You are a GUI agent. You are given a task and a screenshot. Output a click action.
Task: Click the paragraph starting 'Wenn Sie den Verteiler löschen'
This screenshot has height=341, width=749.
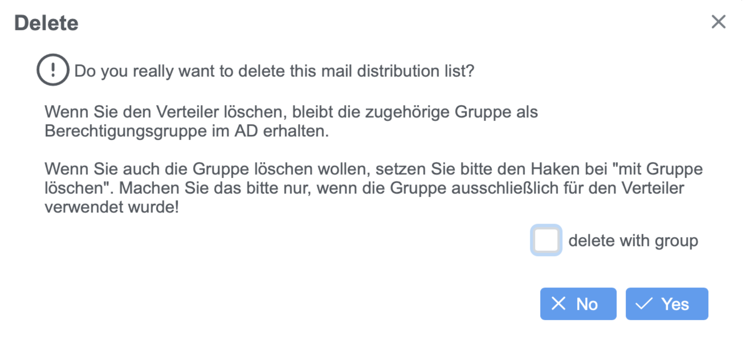coord(291,112)
